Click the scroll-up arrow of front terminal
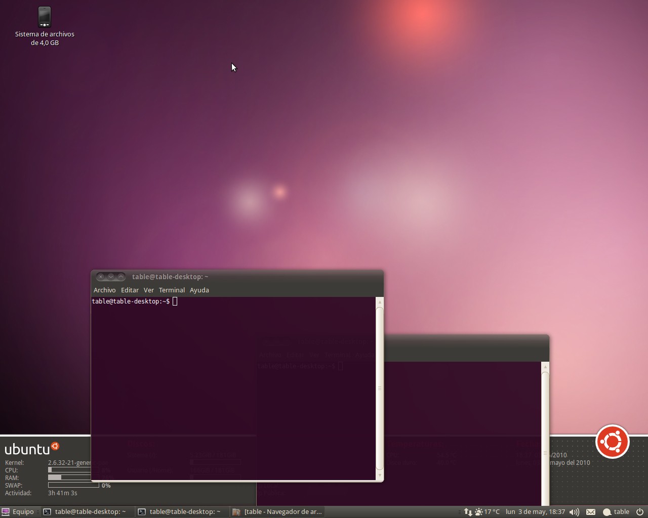This screenshot has height=518, width=648. coord(379,301)
